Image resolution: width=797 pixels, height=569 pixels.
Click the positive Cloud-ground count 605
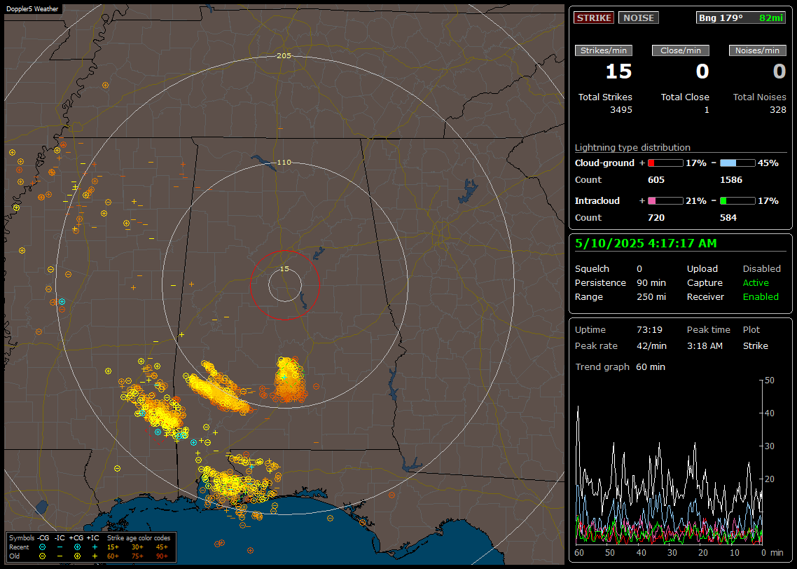click(x=656, y=180)
